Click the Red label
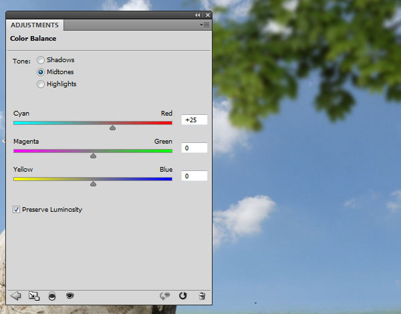The width and height of the screenshot is (401, 314). point(166,114)
